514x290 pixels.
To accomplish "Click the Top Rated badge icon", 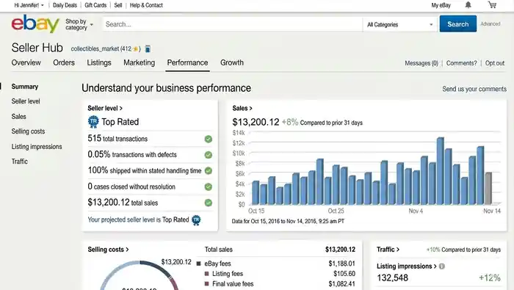I will point(93,122).
